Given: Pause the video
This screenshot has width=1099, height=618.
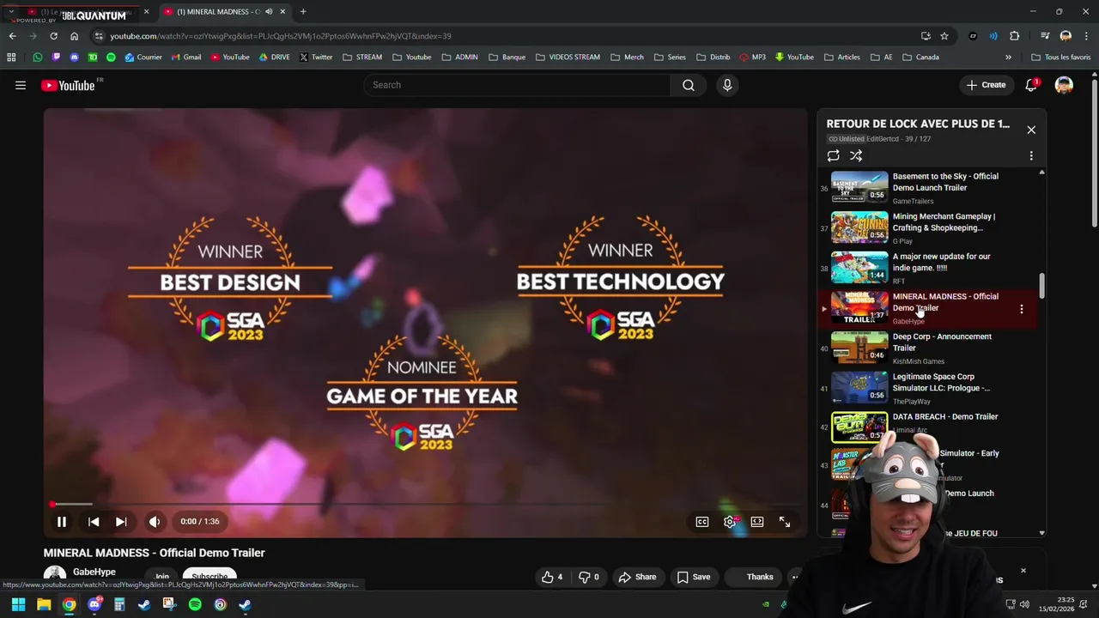Looking at the screenshot, I should tap(62, 521).
